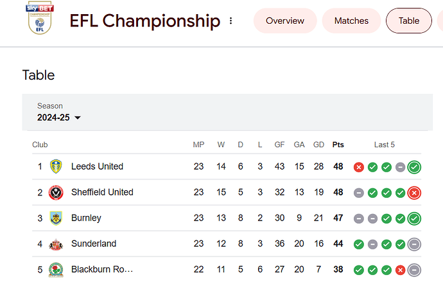Viewport: 443px width, 286px height.
Task: Click the Sky Bet EFL Championship logo
Action: coord(40,19)
